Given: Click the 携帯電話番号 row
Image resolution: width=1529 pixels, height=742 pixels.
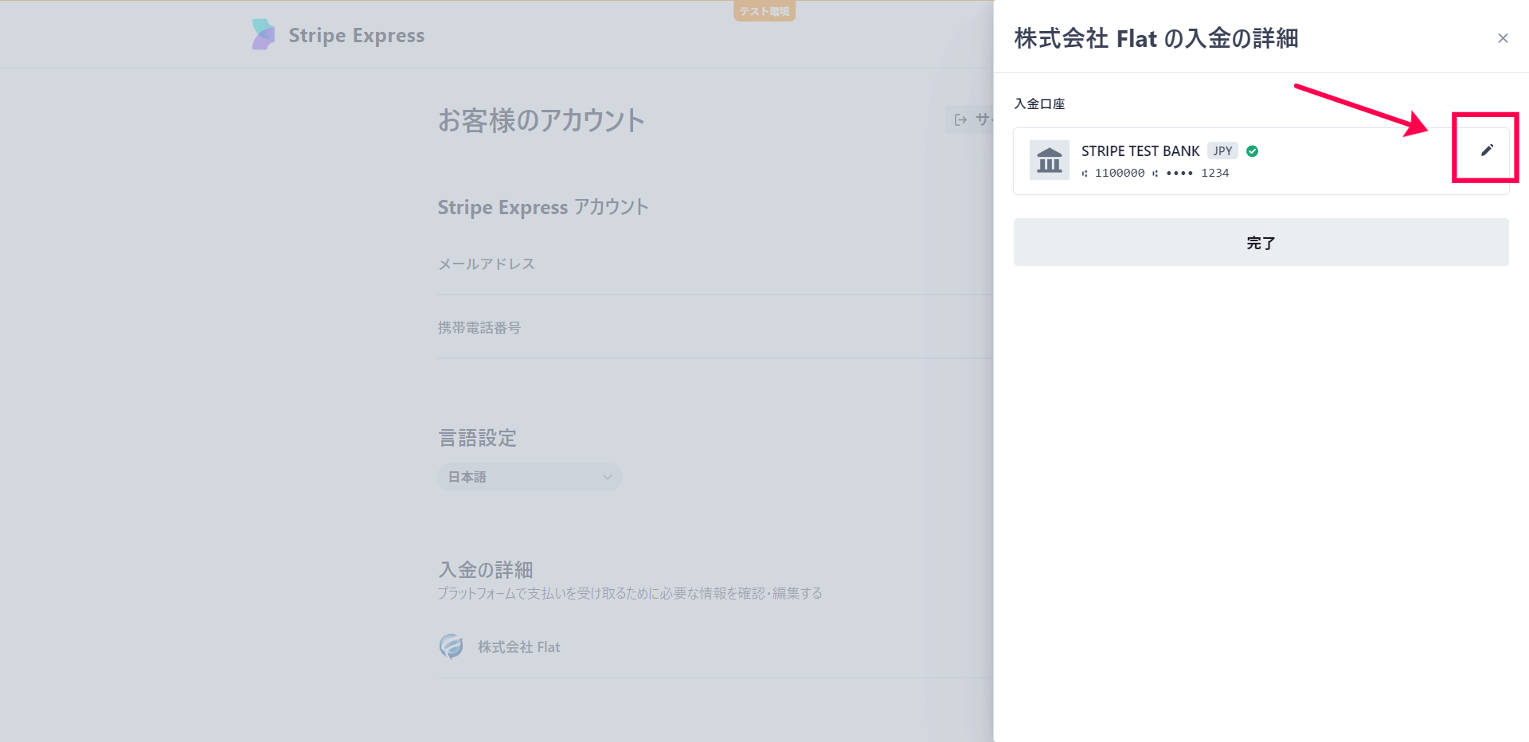Looking at the screenshot, I should (715, 327).
